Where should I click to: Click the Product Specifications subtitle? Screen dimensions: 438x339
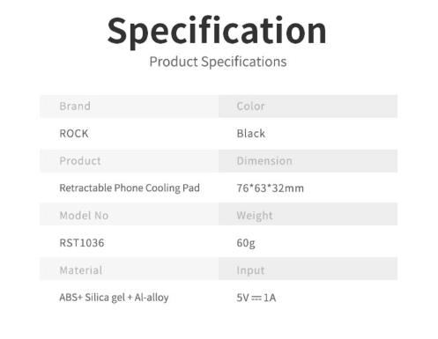[218, 62]
